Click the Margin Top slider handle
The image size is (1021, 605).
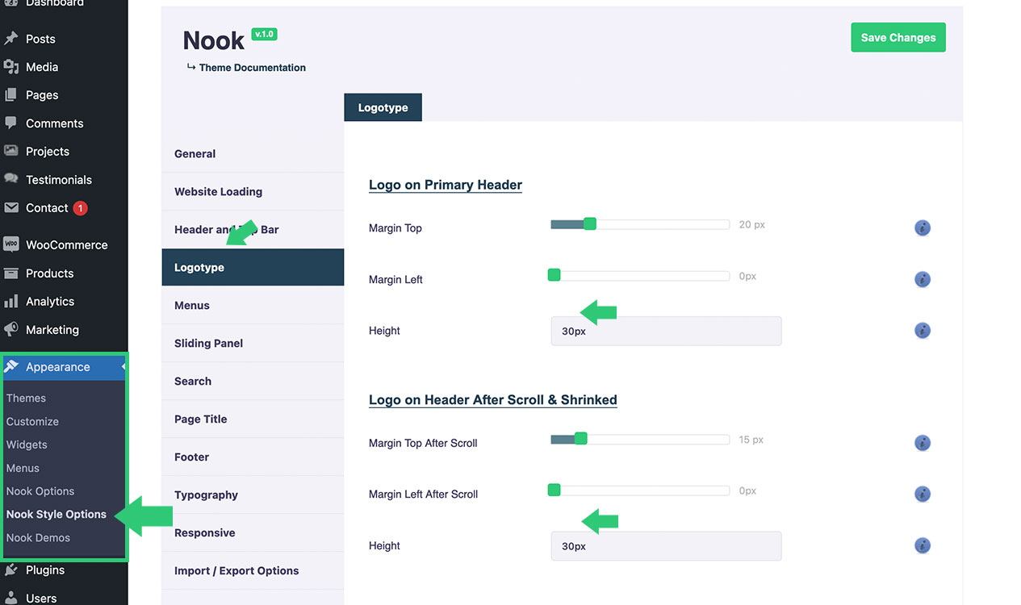tap(589, 224)
